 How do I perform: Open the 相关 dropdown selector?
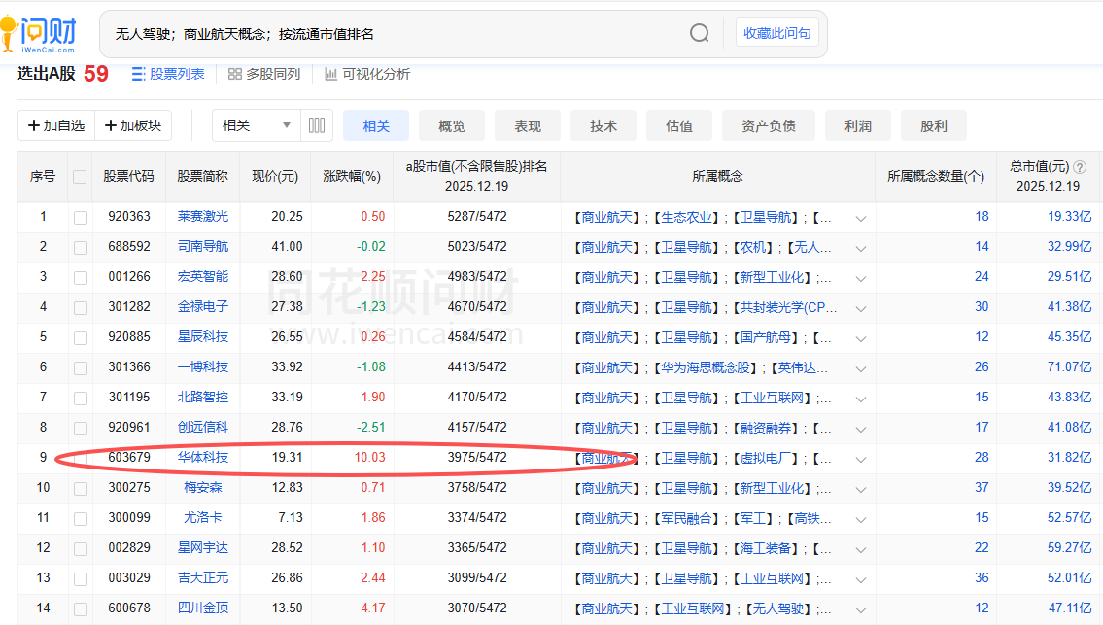point(258,125)
